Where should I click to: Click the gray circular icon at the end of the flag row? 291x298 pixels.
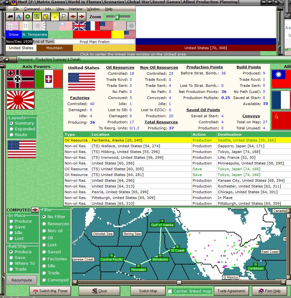click(131, 26)
